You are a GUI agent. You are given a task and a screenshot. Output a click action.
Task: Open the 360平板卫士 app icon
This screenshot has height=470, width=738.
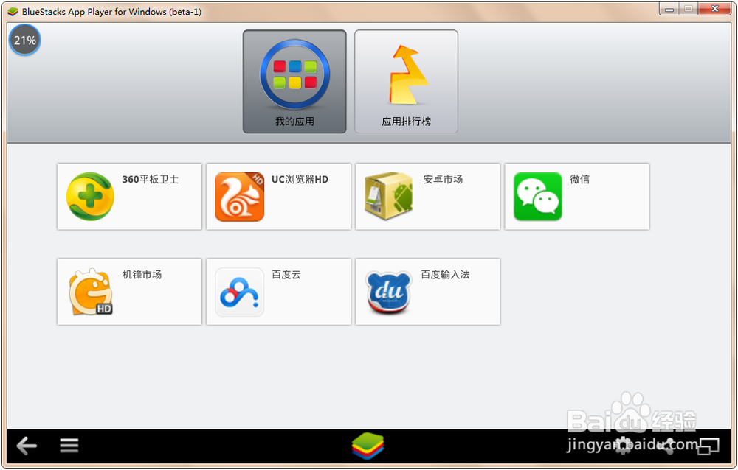90,197
